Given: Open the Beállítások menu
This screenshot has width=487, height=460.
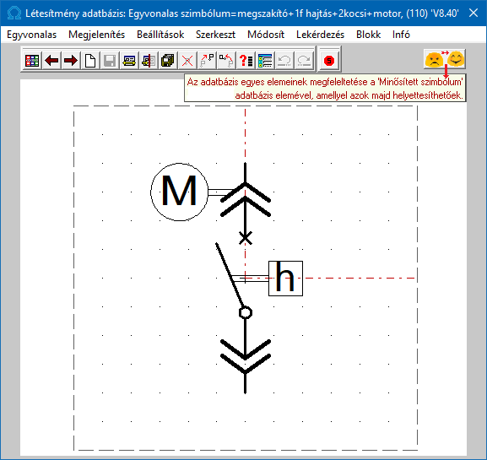Looking at the screenshot, I should click(160, 35).
